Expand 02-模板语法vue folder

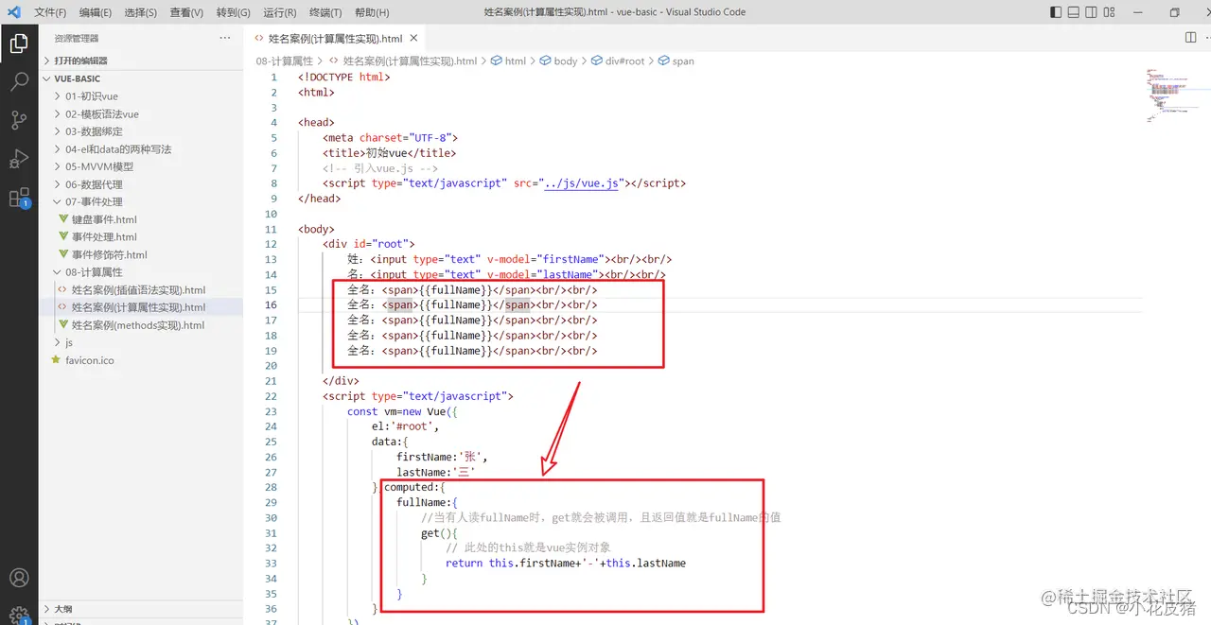[141, 113]
